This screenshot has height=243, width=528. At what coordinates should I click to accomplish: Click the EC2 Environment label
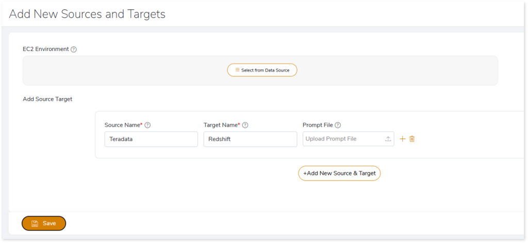pyautogui.click(x=45, y=50)
